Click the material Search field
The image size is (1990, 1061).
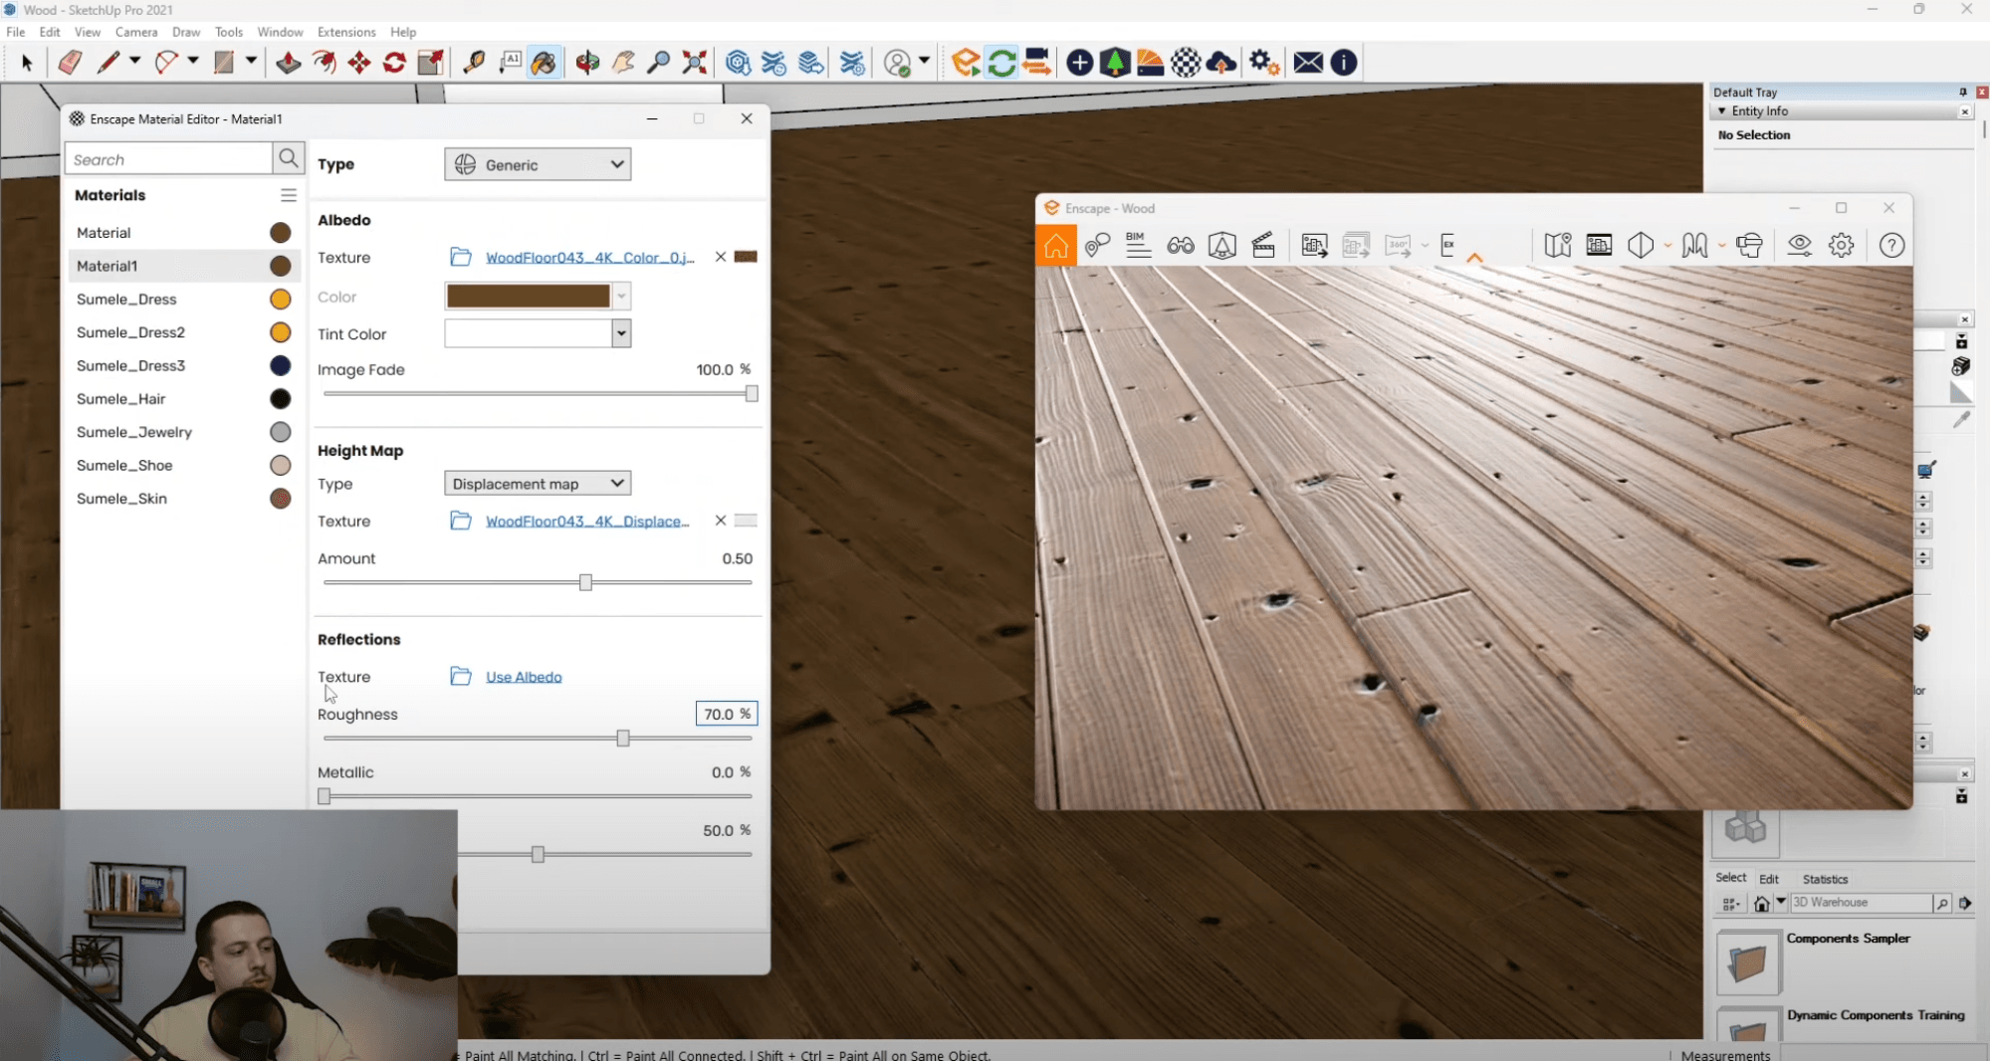[169, 159]
